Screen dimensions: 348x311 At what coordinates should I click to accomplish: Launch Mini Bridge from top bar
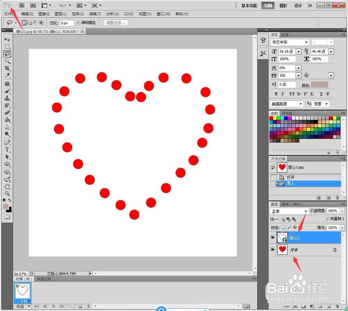pyautogui.click(x=33, y=5)
